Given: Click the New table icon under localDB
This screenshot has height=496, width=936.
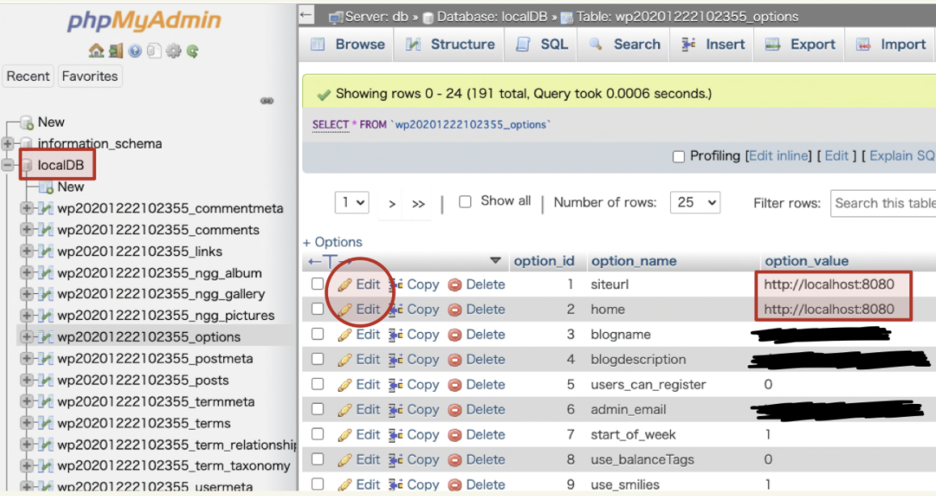Looking at the screenshot, I should pyautogui.click(x=46, y=187).
